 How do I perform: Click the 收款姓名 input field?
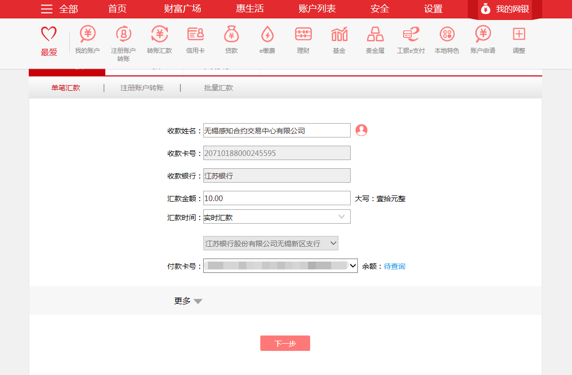[277, 130]
